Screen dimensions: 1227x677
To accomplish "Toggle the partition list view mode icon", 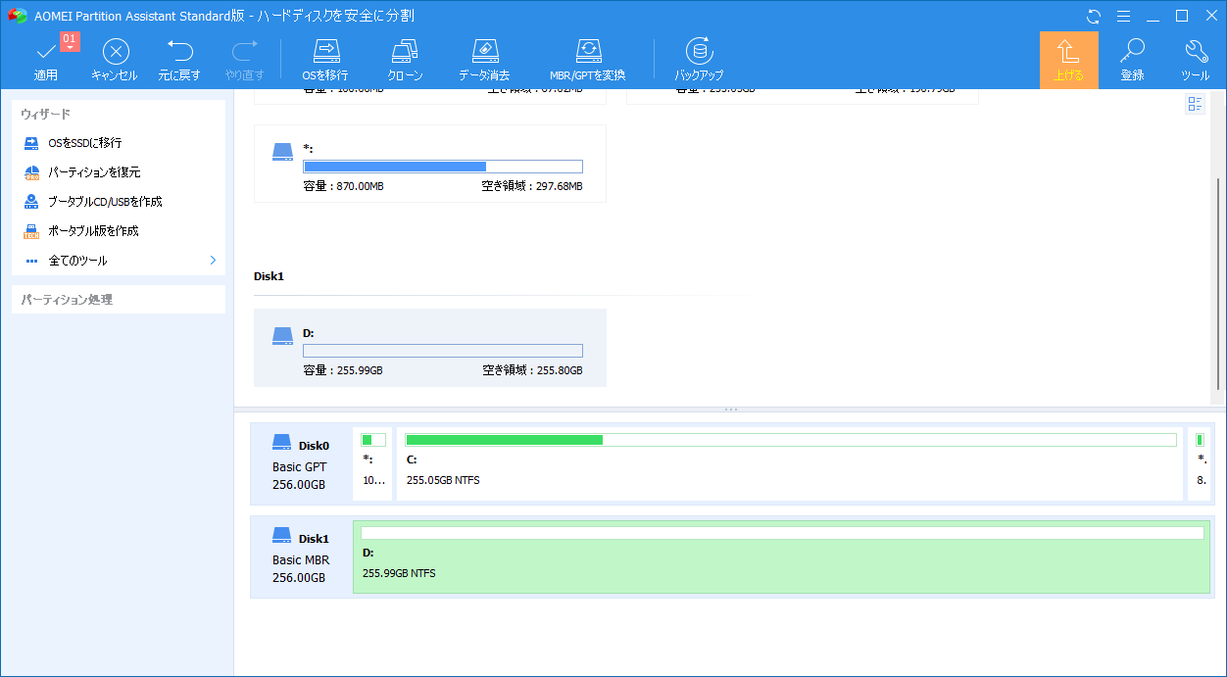I will [1195, 105].
